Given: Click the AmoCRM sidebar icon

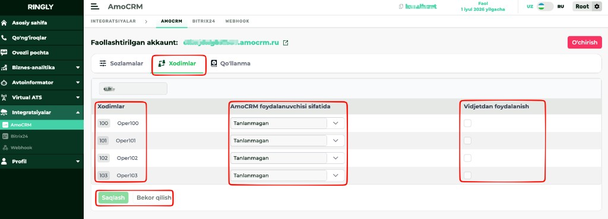Looking at the screenshot, I should [5, 125].
